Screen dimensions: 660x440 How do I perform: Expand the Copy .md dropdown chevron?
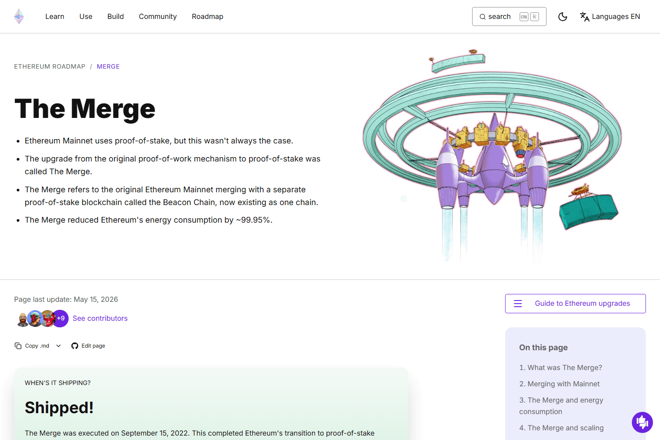[59, 346]
